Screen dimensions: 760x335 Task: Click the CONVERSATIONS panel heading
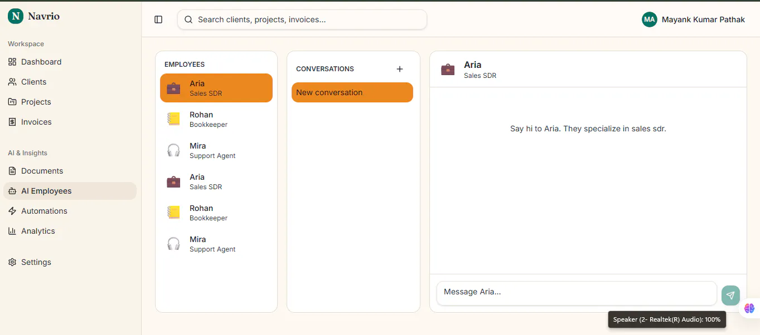[325, 69]
